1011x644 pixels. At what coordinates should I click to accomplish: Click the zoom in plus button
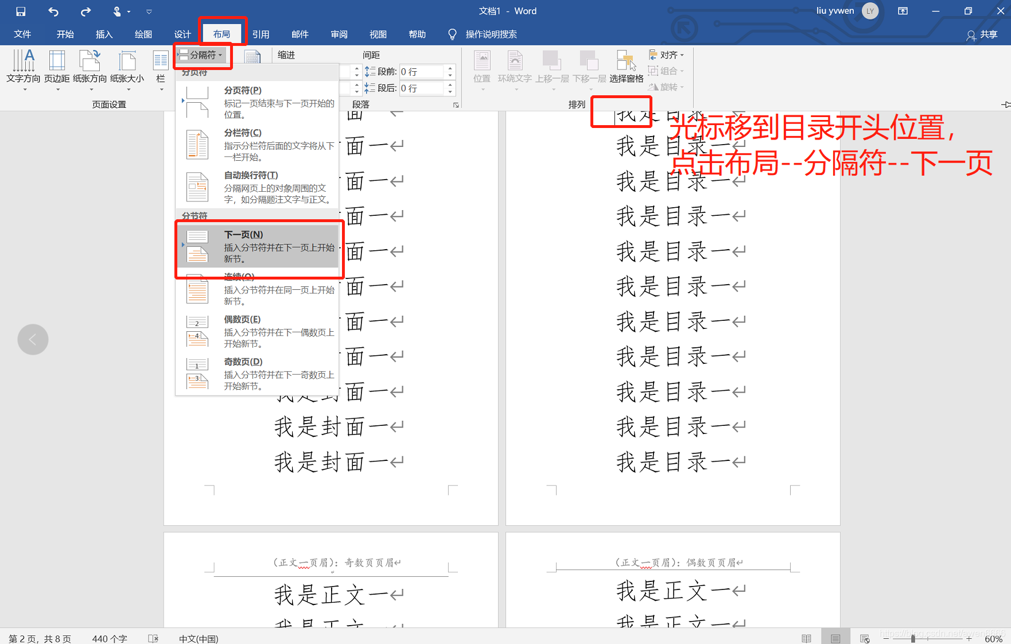point(969,638)
